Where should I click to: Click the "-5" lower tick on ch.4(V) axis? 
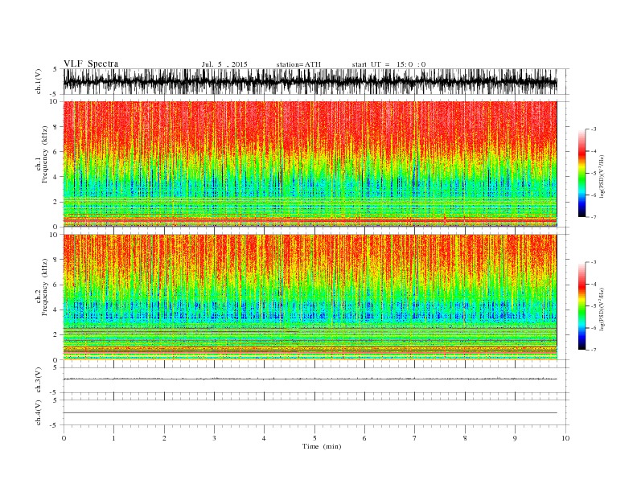pyautogui.click(x=54, y=425)
